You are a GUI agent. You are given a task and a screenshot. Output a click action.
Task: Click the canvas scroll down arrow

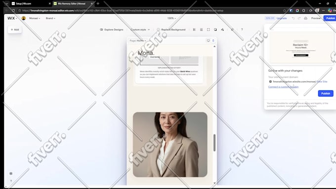[x=214, y=183]
